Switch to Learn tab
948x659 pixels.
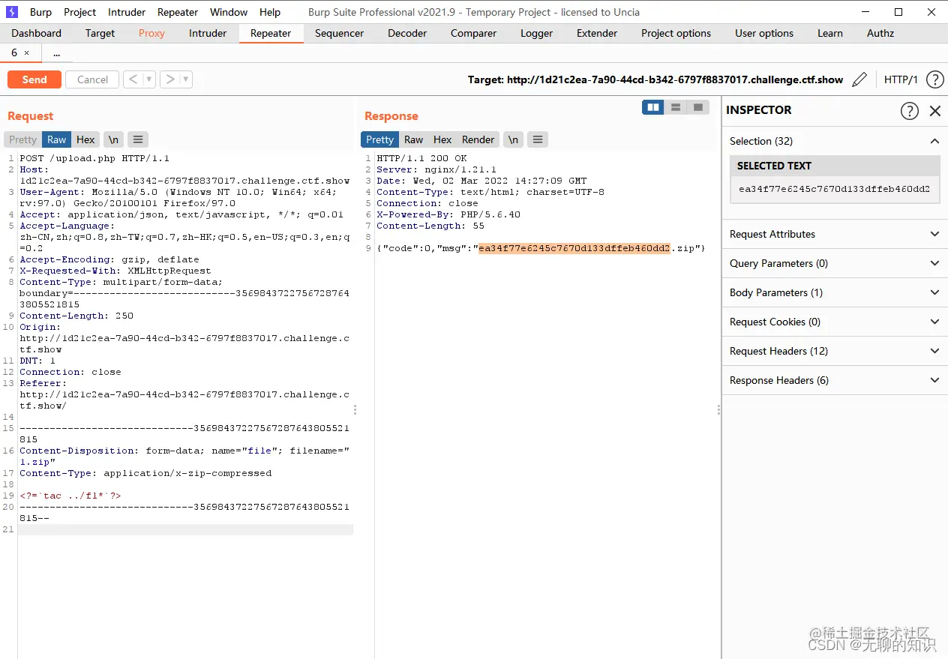tap(830, 33)
